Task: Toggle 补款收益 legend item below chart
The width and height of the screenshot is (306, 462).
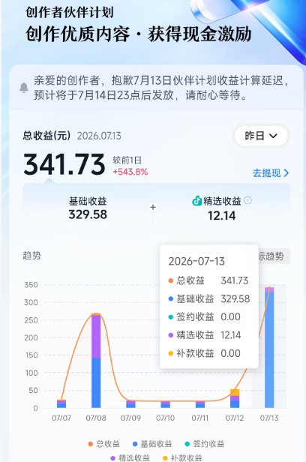Action: [x=182, y=457]
